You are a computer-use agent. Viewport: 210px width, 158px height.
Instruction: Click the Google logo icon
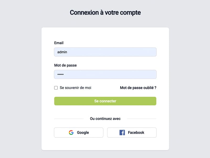[71, 132]
